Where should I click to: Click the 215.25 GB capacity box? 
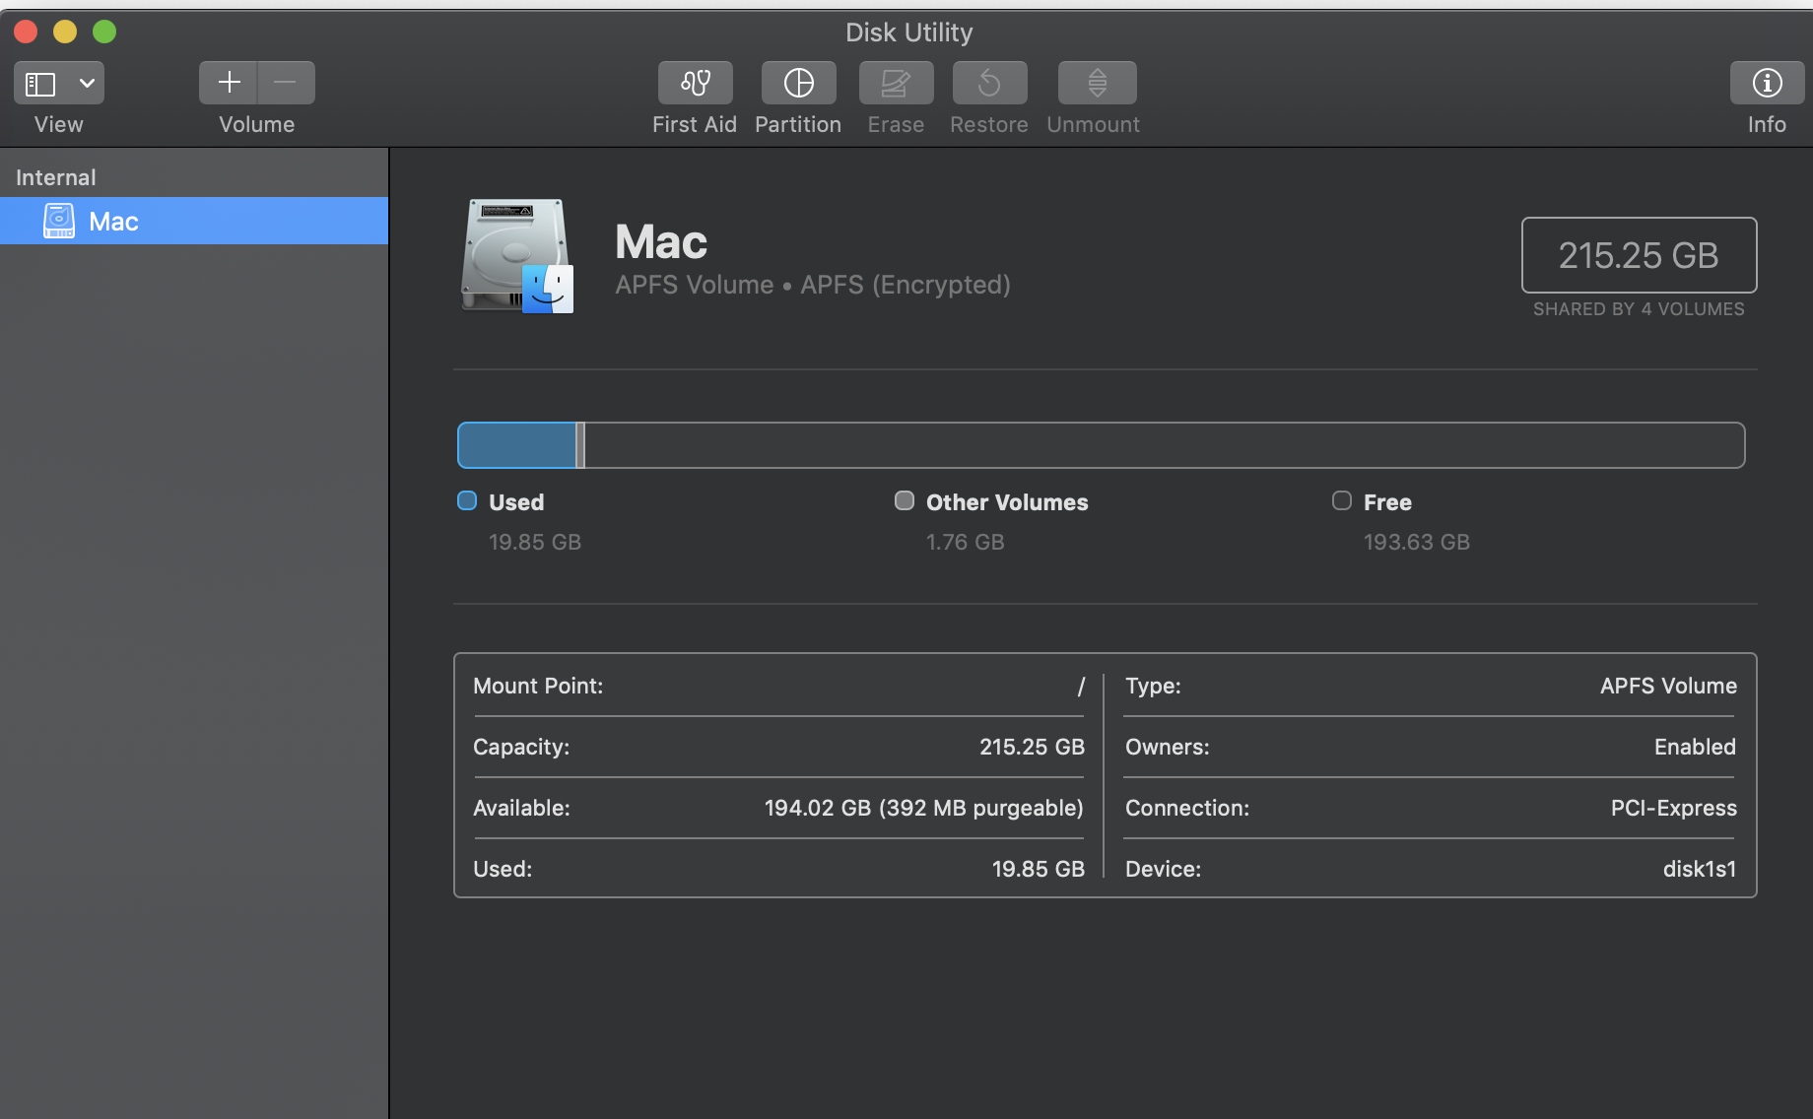[x=1638, y=255]
